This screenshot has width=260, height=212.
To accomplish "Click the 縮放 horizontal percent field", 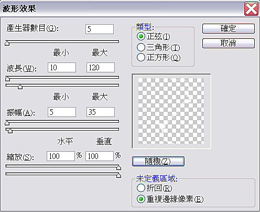I will point(61,156).
